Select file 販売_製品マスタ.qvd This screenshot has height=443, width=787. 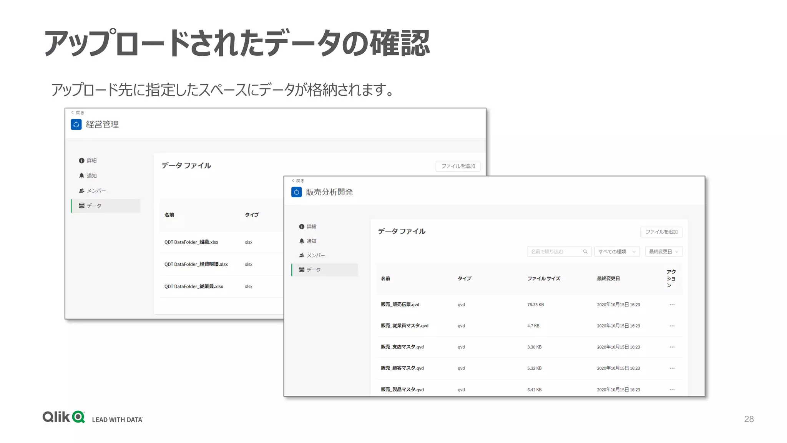[x=402, y=390]
